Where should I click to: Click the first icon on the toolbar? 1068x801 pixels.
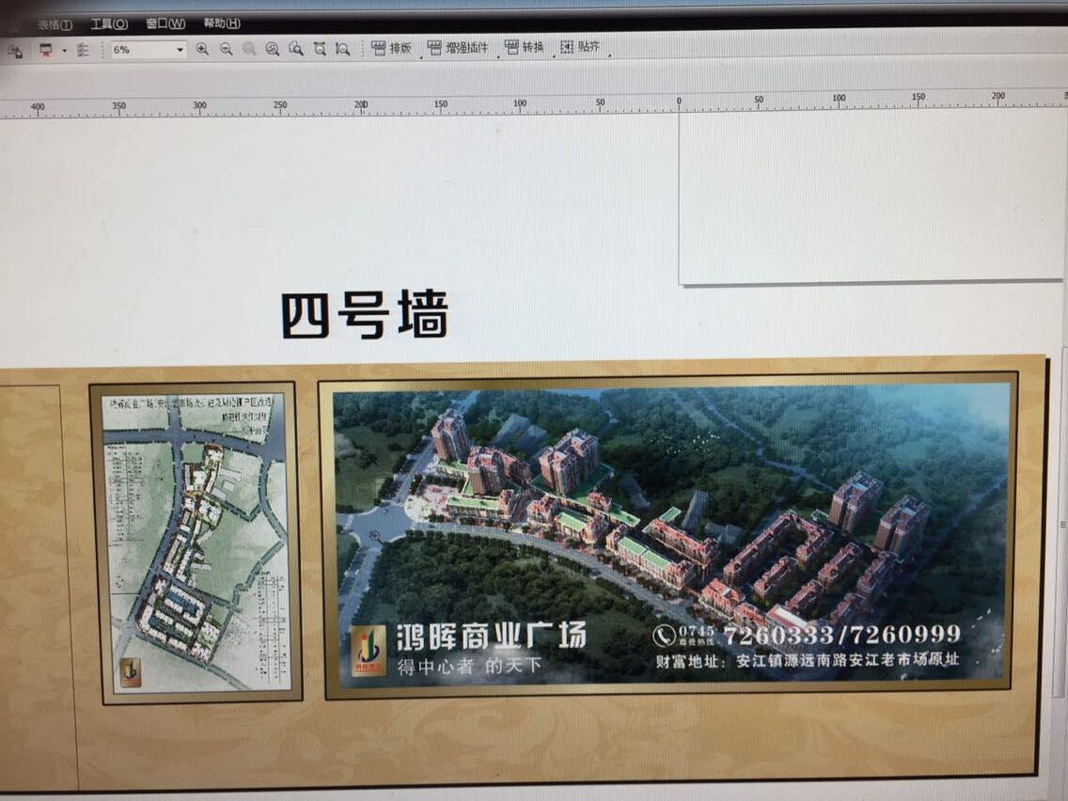[x=15, y=51]
